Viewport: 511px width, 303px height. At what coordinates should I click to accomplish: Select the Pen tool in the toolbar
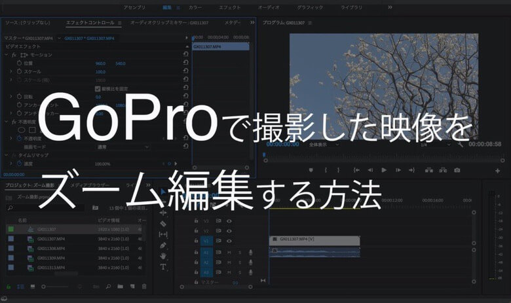point(163,245)
